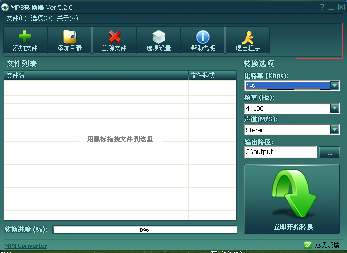
Task: Open the 意见反馈 feedback link
Action: pyautogui.click(x=327, y=245)
